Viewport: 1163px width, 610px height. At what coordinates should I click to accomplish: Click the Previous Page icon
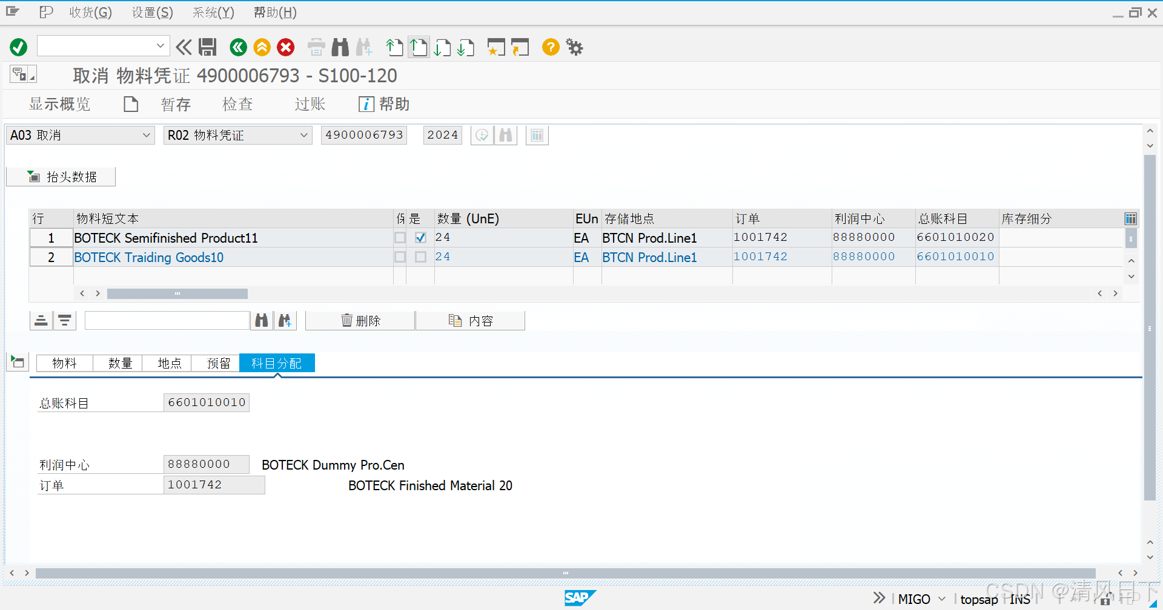coord(419,47)
